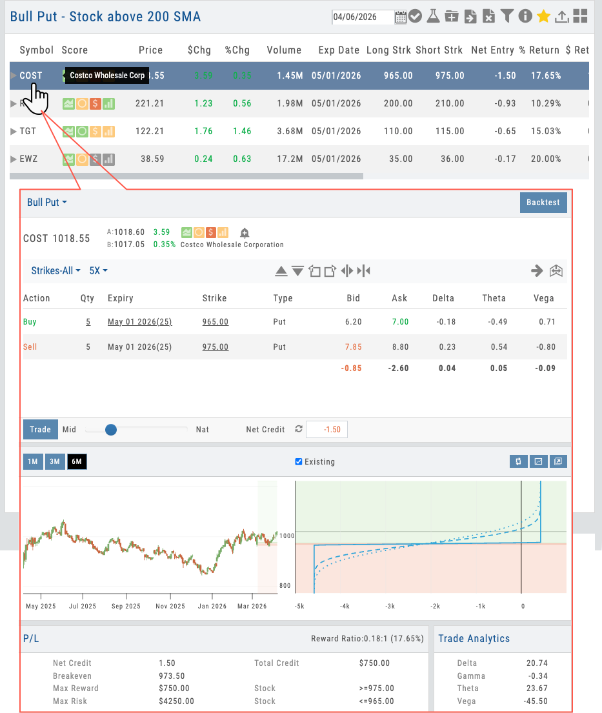Select the 3M chart range button

(55, 461)
